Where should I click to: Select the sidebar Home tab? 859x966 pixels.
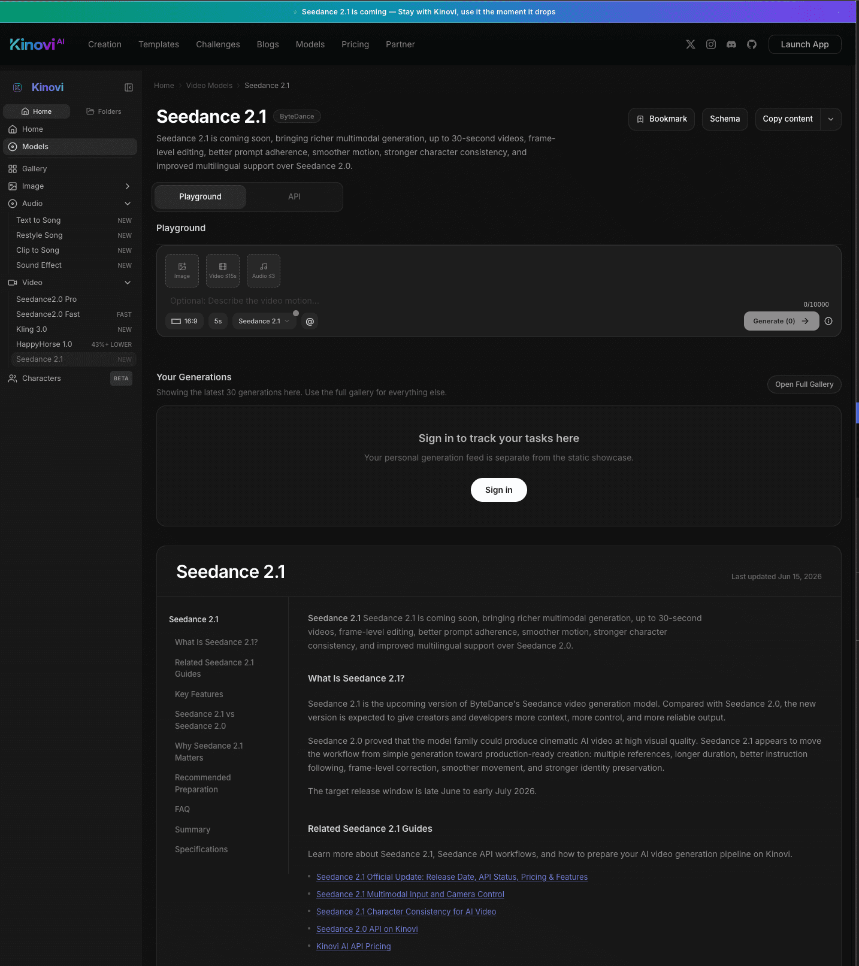[37, 111]
